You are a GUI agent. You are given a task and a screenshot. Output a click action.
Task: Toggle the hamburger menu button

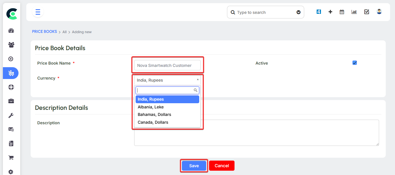[x=38, y=12]
